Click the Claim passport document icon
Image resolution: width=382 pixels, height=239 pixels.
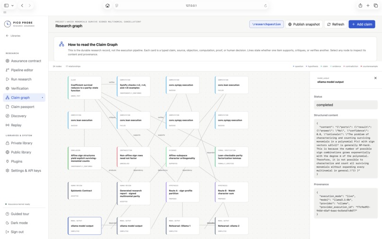point(7,107)
